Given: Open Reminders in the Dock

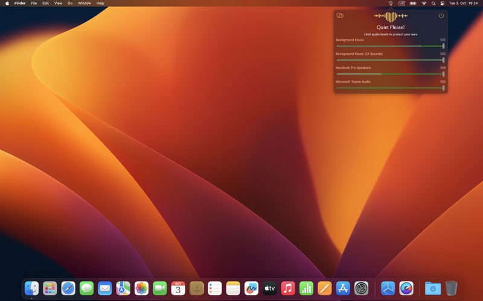Looking at the screenshot, I should [x=215, y=288].
